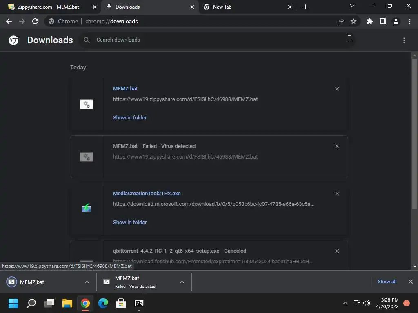Open the Downloads page more-actions menu
The width and height of the screenshot is (418, 313).
coord(404,40)
